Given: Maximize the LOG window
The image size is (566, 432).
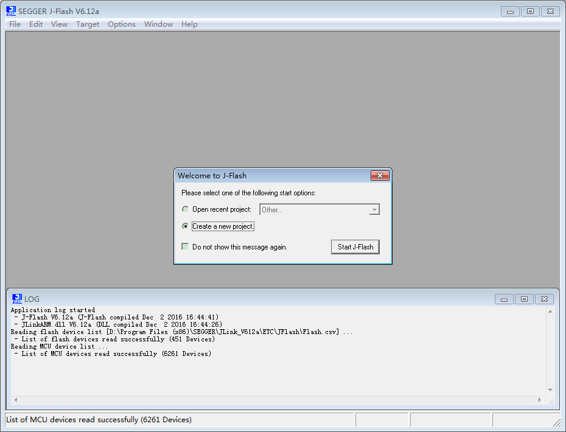Looking at the screenshot, I should tap(524, 299).
